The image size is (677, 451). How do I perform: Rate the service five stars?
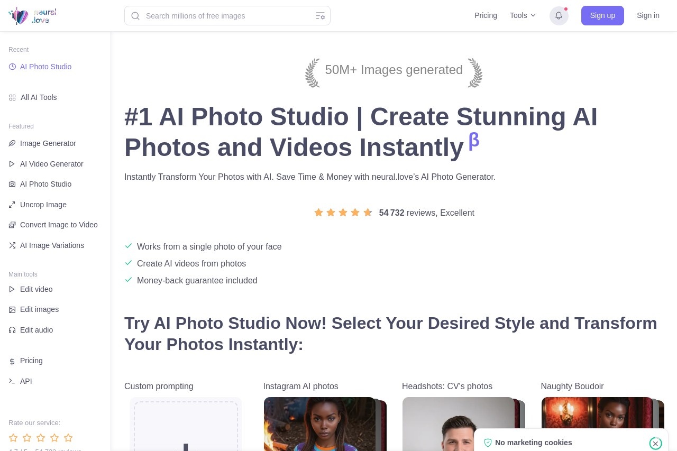point(68,438)
